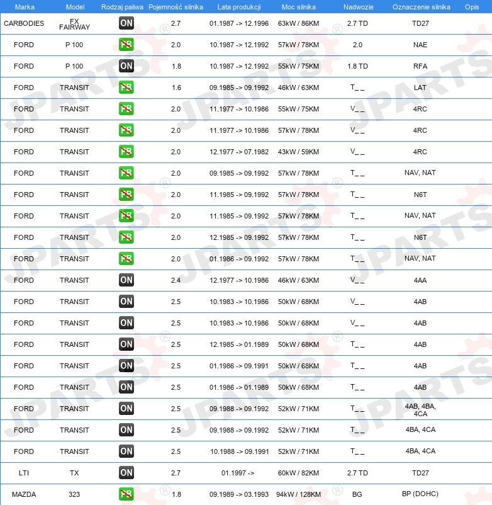Click the 60kW / 82KM power cell
Viewport: 492px width, 505px height.
click(x=299, y=473)
